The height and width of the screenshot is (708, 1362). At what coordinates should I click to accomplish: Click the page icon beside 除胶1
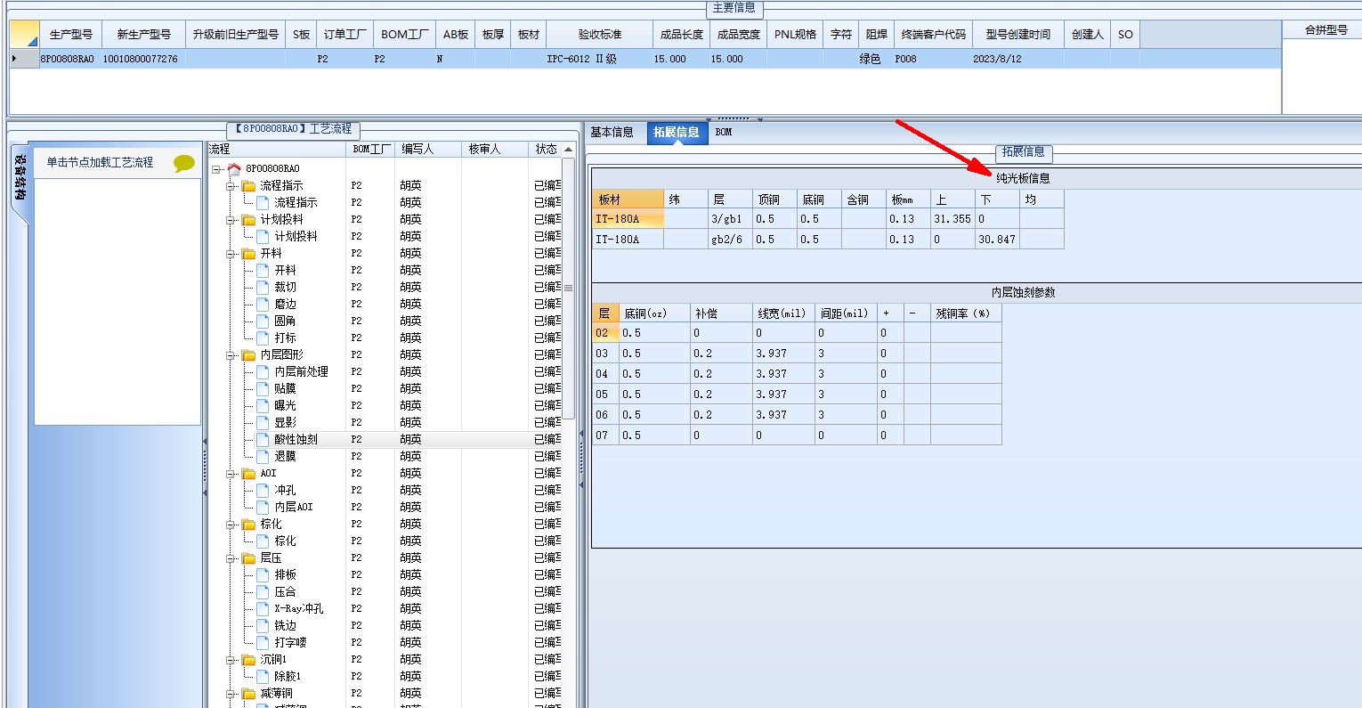[263, 676]
